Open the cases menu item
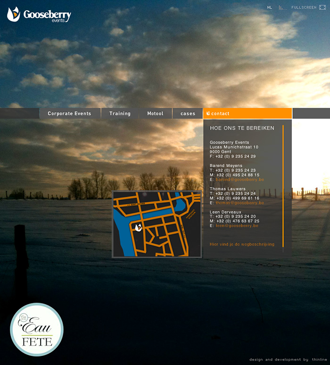 pyautogui.click(x=188, y=114)
